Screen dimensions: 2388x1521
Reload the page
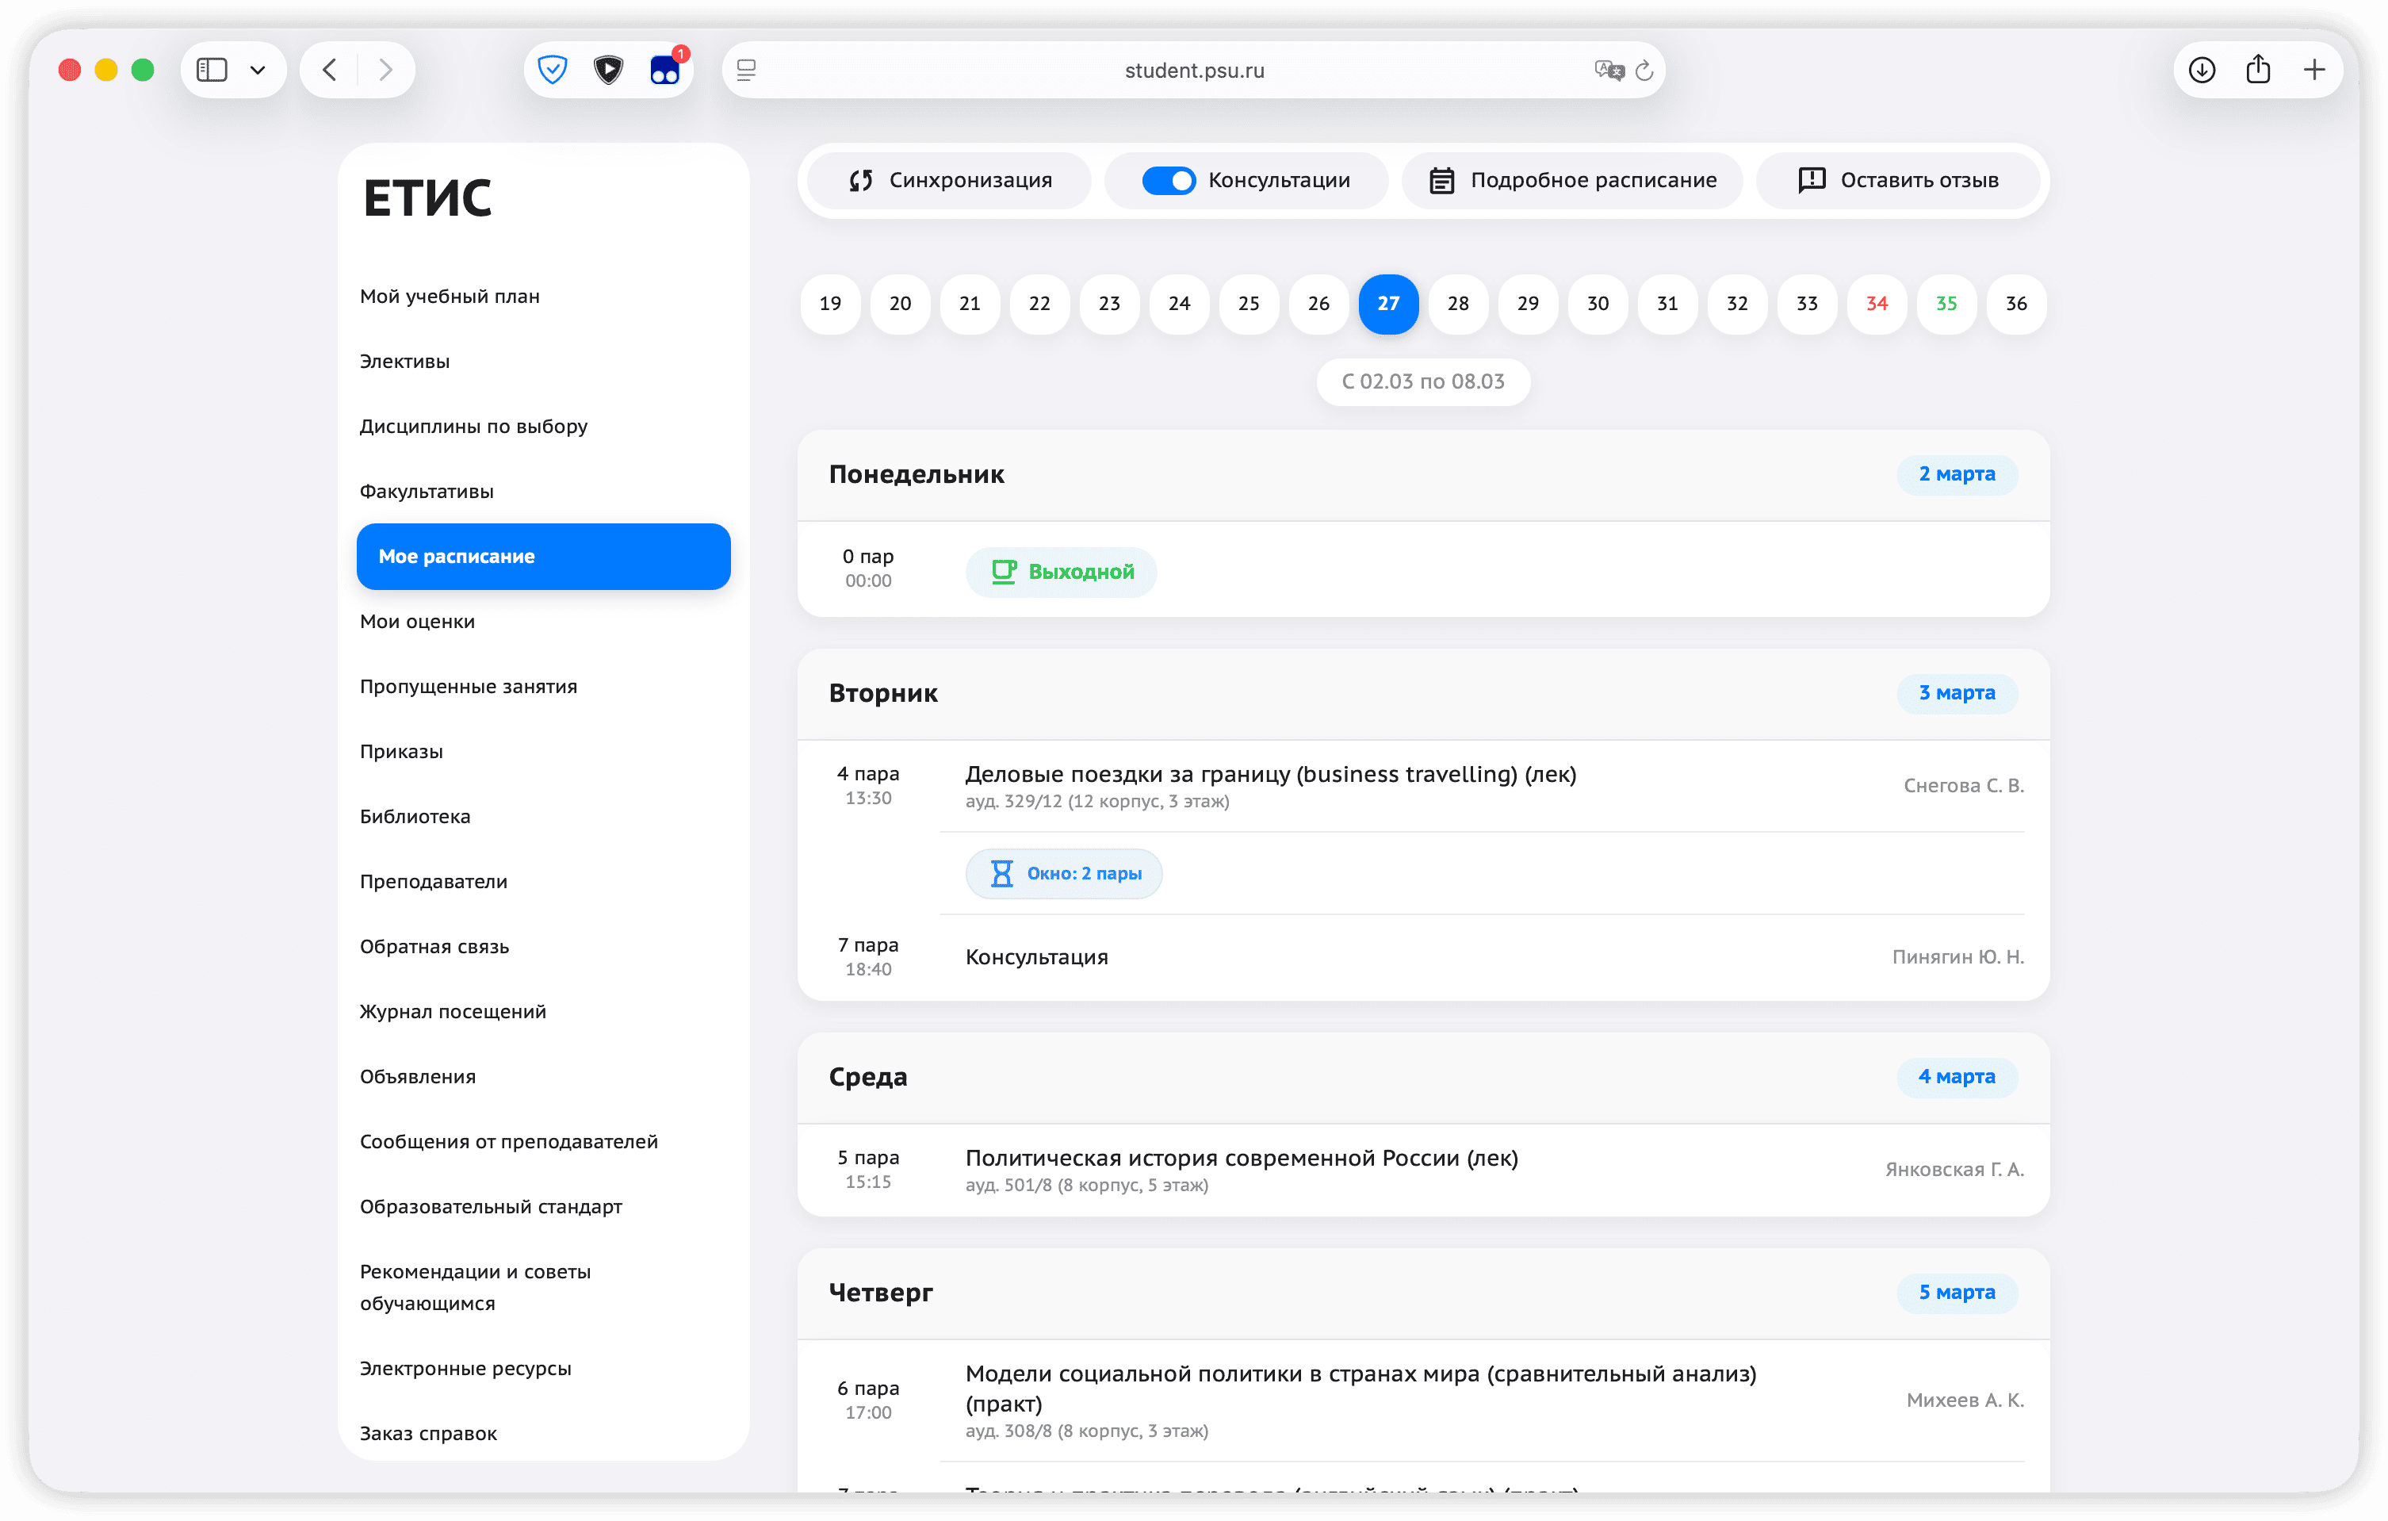1644,71
